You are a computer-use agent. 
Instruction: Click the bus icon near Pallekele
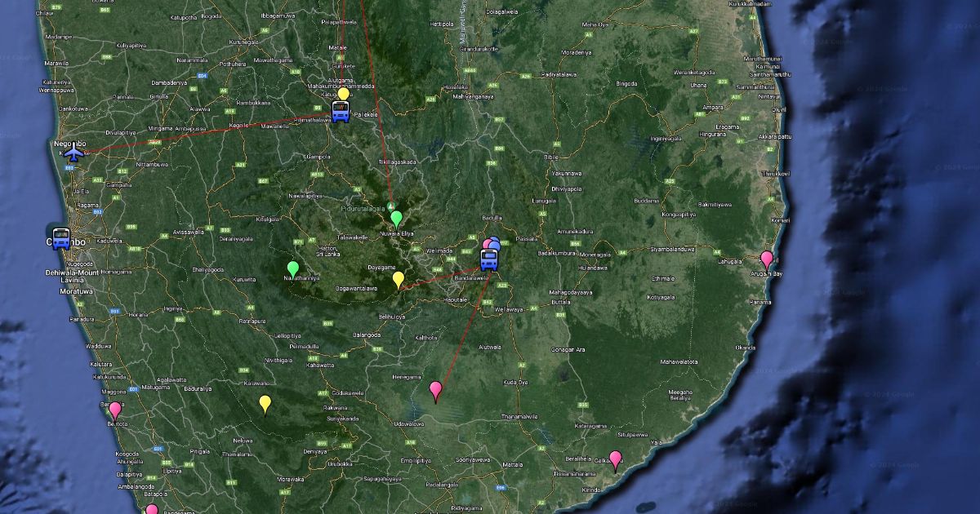click(x=341, y=112)
